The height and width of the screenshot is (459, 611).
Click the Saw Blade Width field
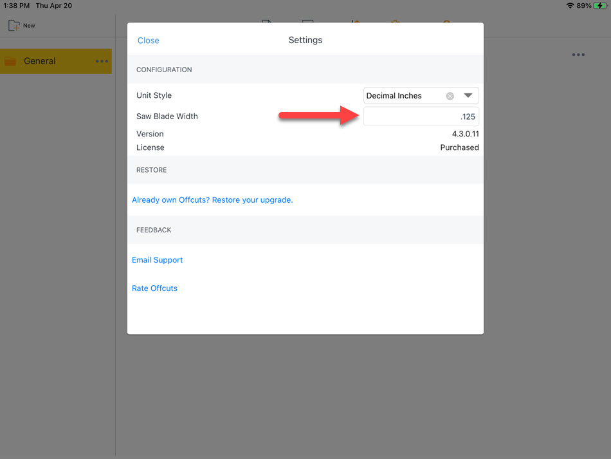[421, 117]
